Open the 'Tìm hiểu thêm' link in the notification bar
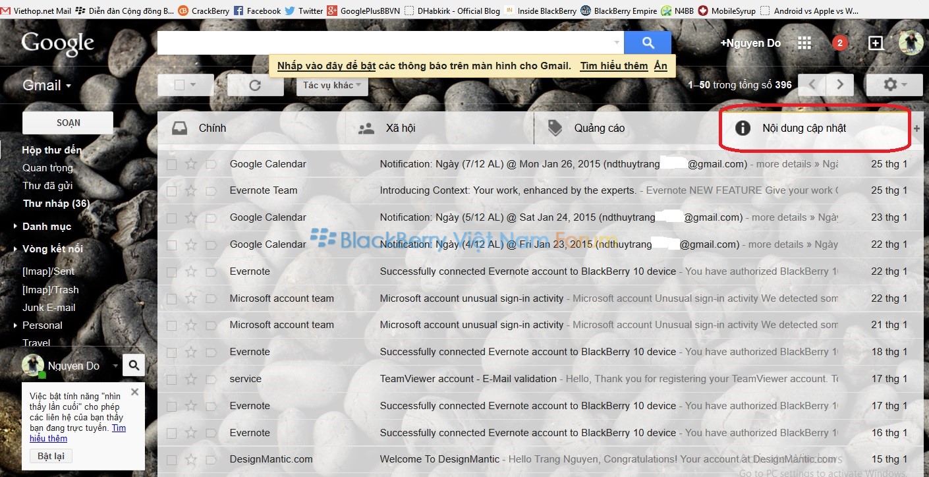This screenshot has height=477, width=929. 614,66
